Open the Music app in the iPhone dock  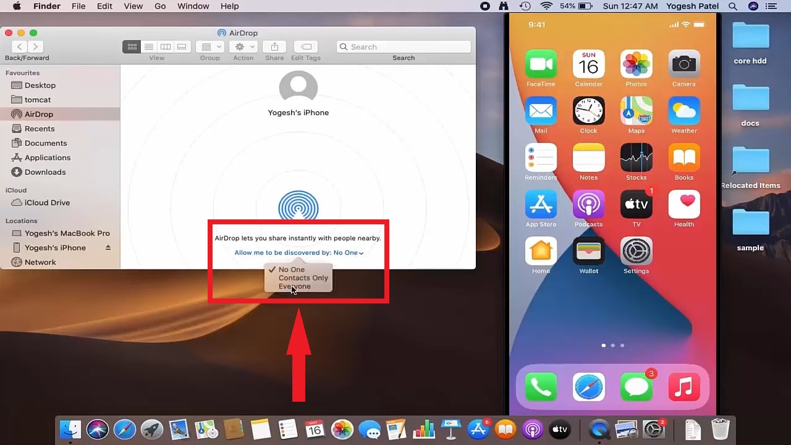(684, 388)
